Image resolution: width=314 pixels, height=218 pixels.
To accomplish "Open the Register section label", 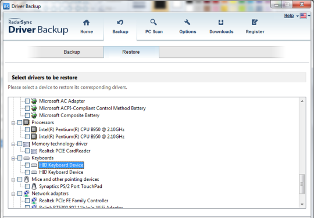I will [x=255, y=31].
